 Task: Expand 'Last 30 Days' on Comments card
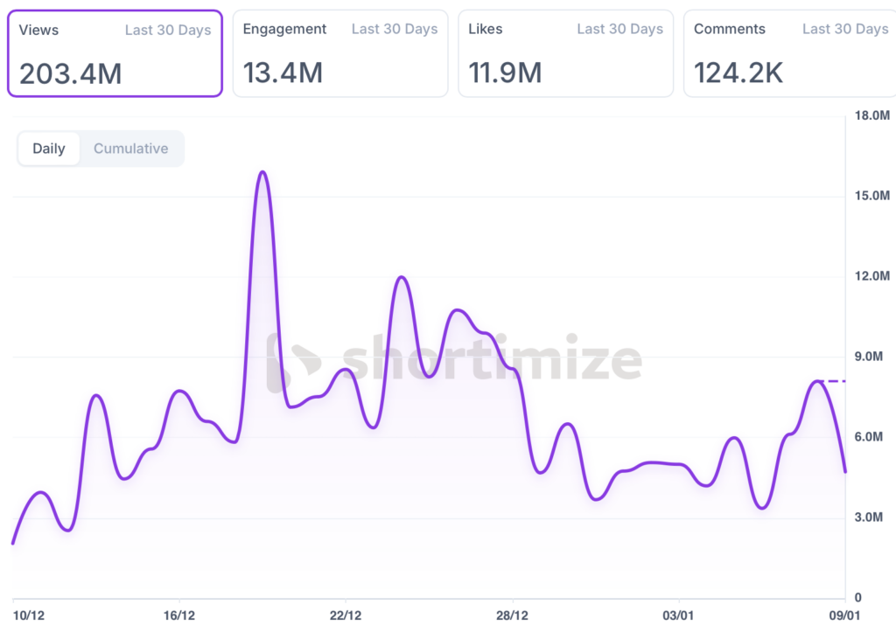tap(844, 29)
